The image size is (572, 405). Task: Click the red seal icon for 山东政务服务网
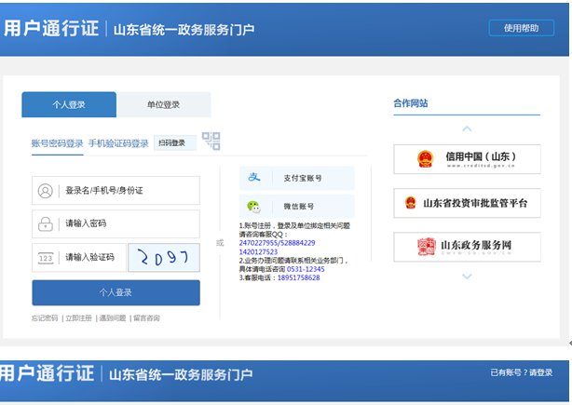click(x=426, y=247)
